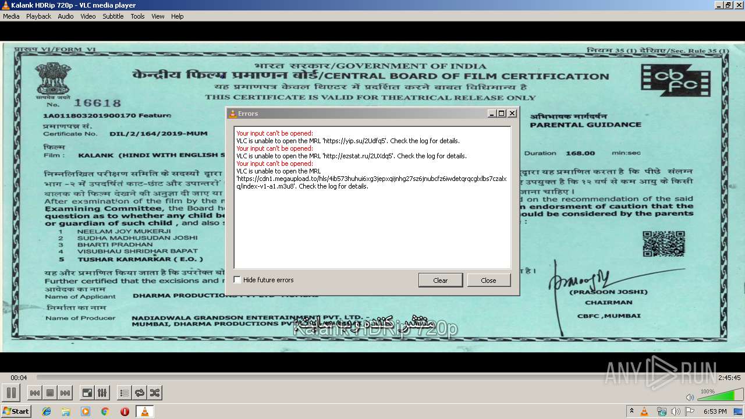745x419 pixels.
Task: Pause playback with the pause button
Action: click(11, 393)
